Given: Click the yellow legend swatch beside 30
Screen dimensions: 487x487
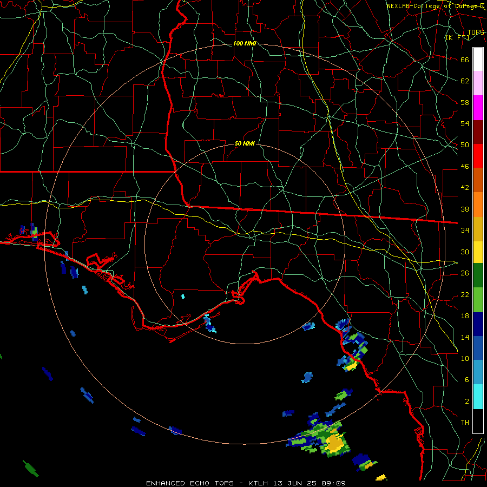Looking at the screenshot, I should click(478, 252).
